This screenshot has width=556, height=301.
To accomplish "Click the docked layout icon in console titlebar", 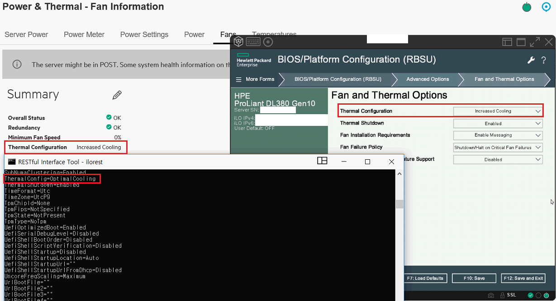I will tap(507, 42).
